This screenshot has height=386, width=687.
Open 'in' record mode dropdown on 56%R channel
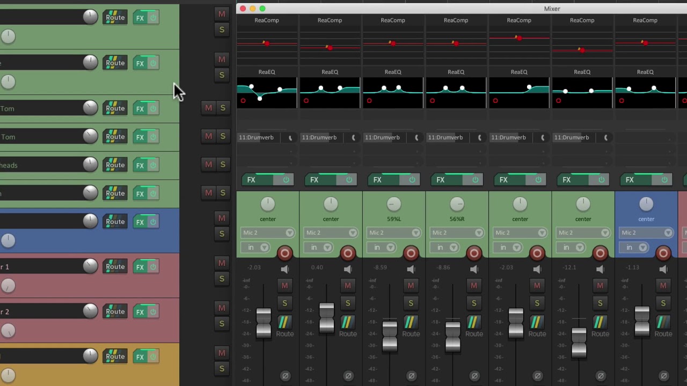click(444, 248)
